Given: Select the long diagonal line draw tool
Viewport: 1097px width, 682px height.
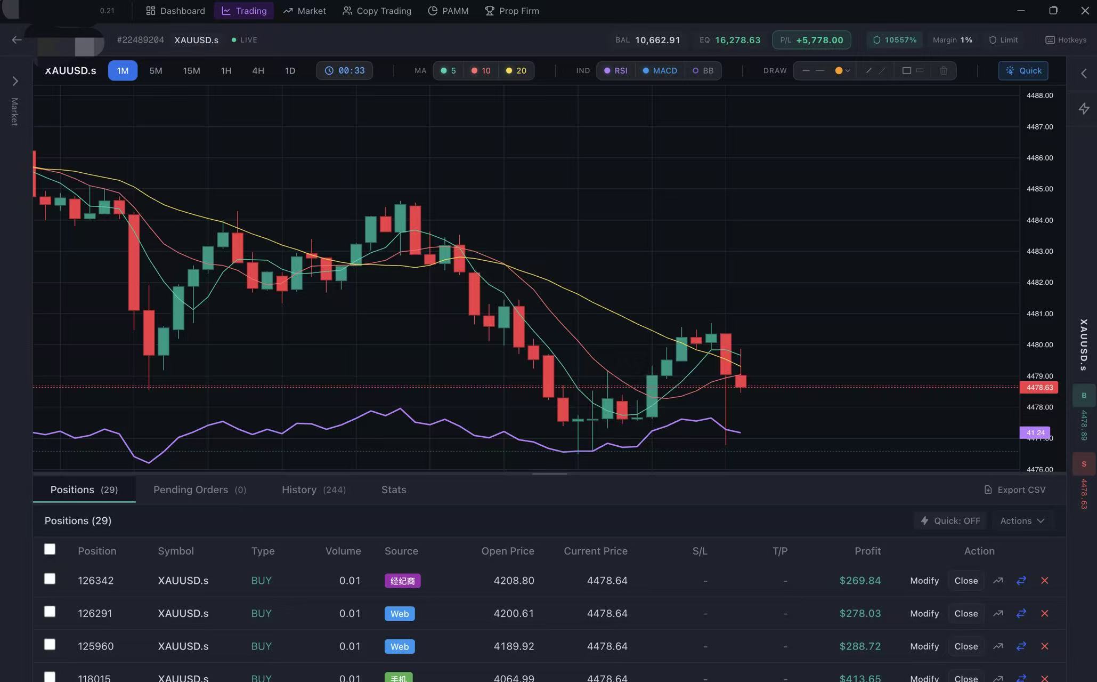Looking at the screenshot, I should pos(883,70).
